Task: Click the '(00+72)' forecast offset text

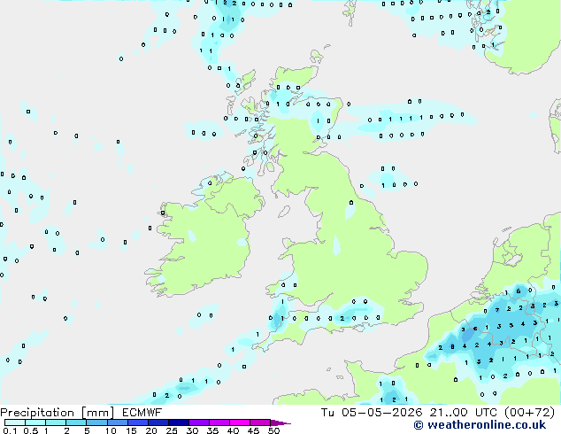Action: (529, 413)
